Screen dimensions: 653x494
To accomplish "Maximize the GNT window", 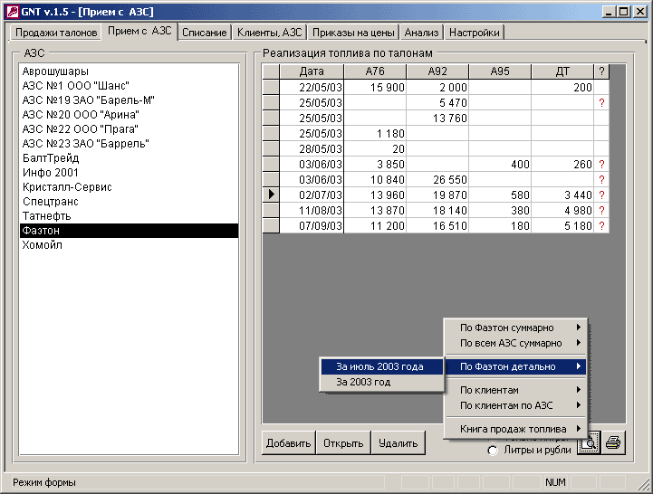I will click(x=623, y=12).
